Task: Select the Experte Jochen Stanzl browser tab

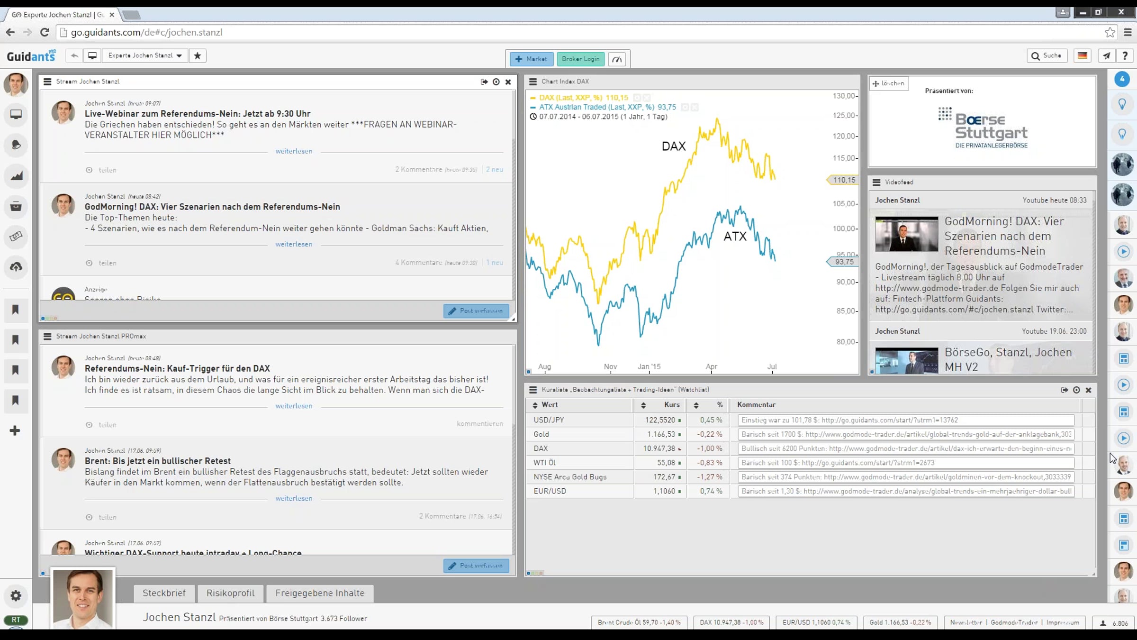Action: (x=63, y=15)
